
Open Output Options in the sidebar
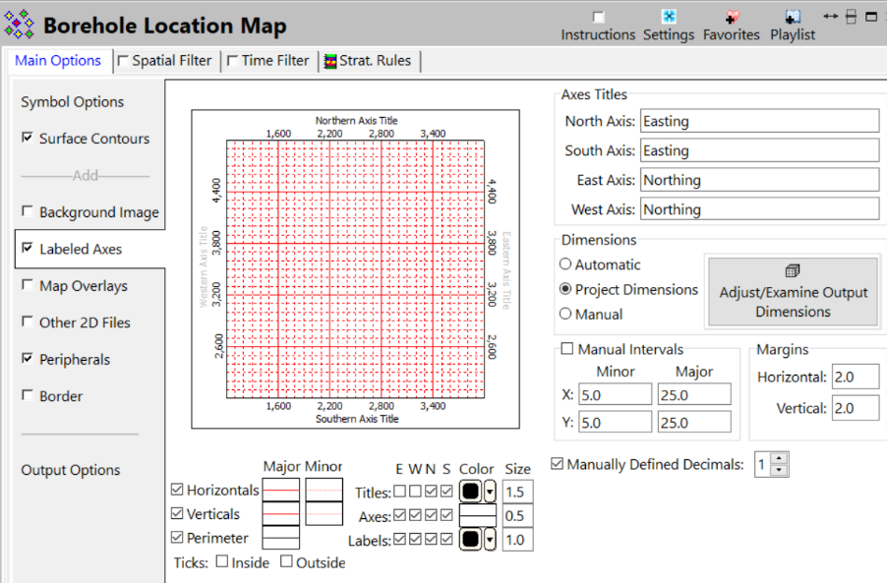71,470
